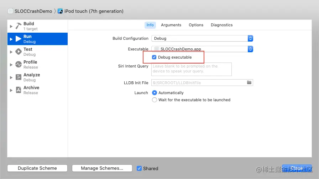Select the Profile Release row in sidebar

pos(37,65)
